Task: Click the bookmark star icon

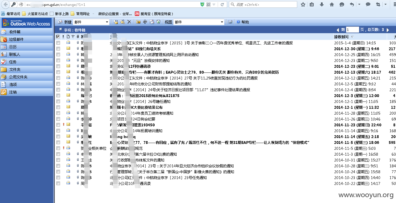Action: coord(303,4)
